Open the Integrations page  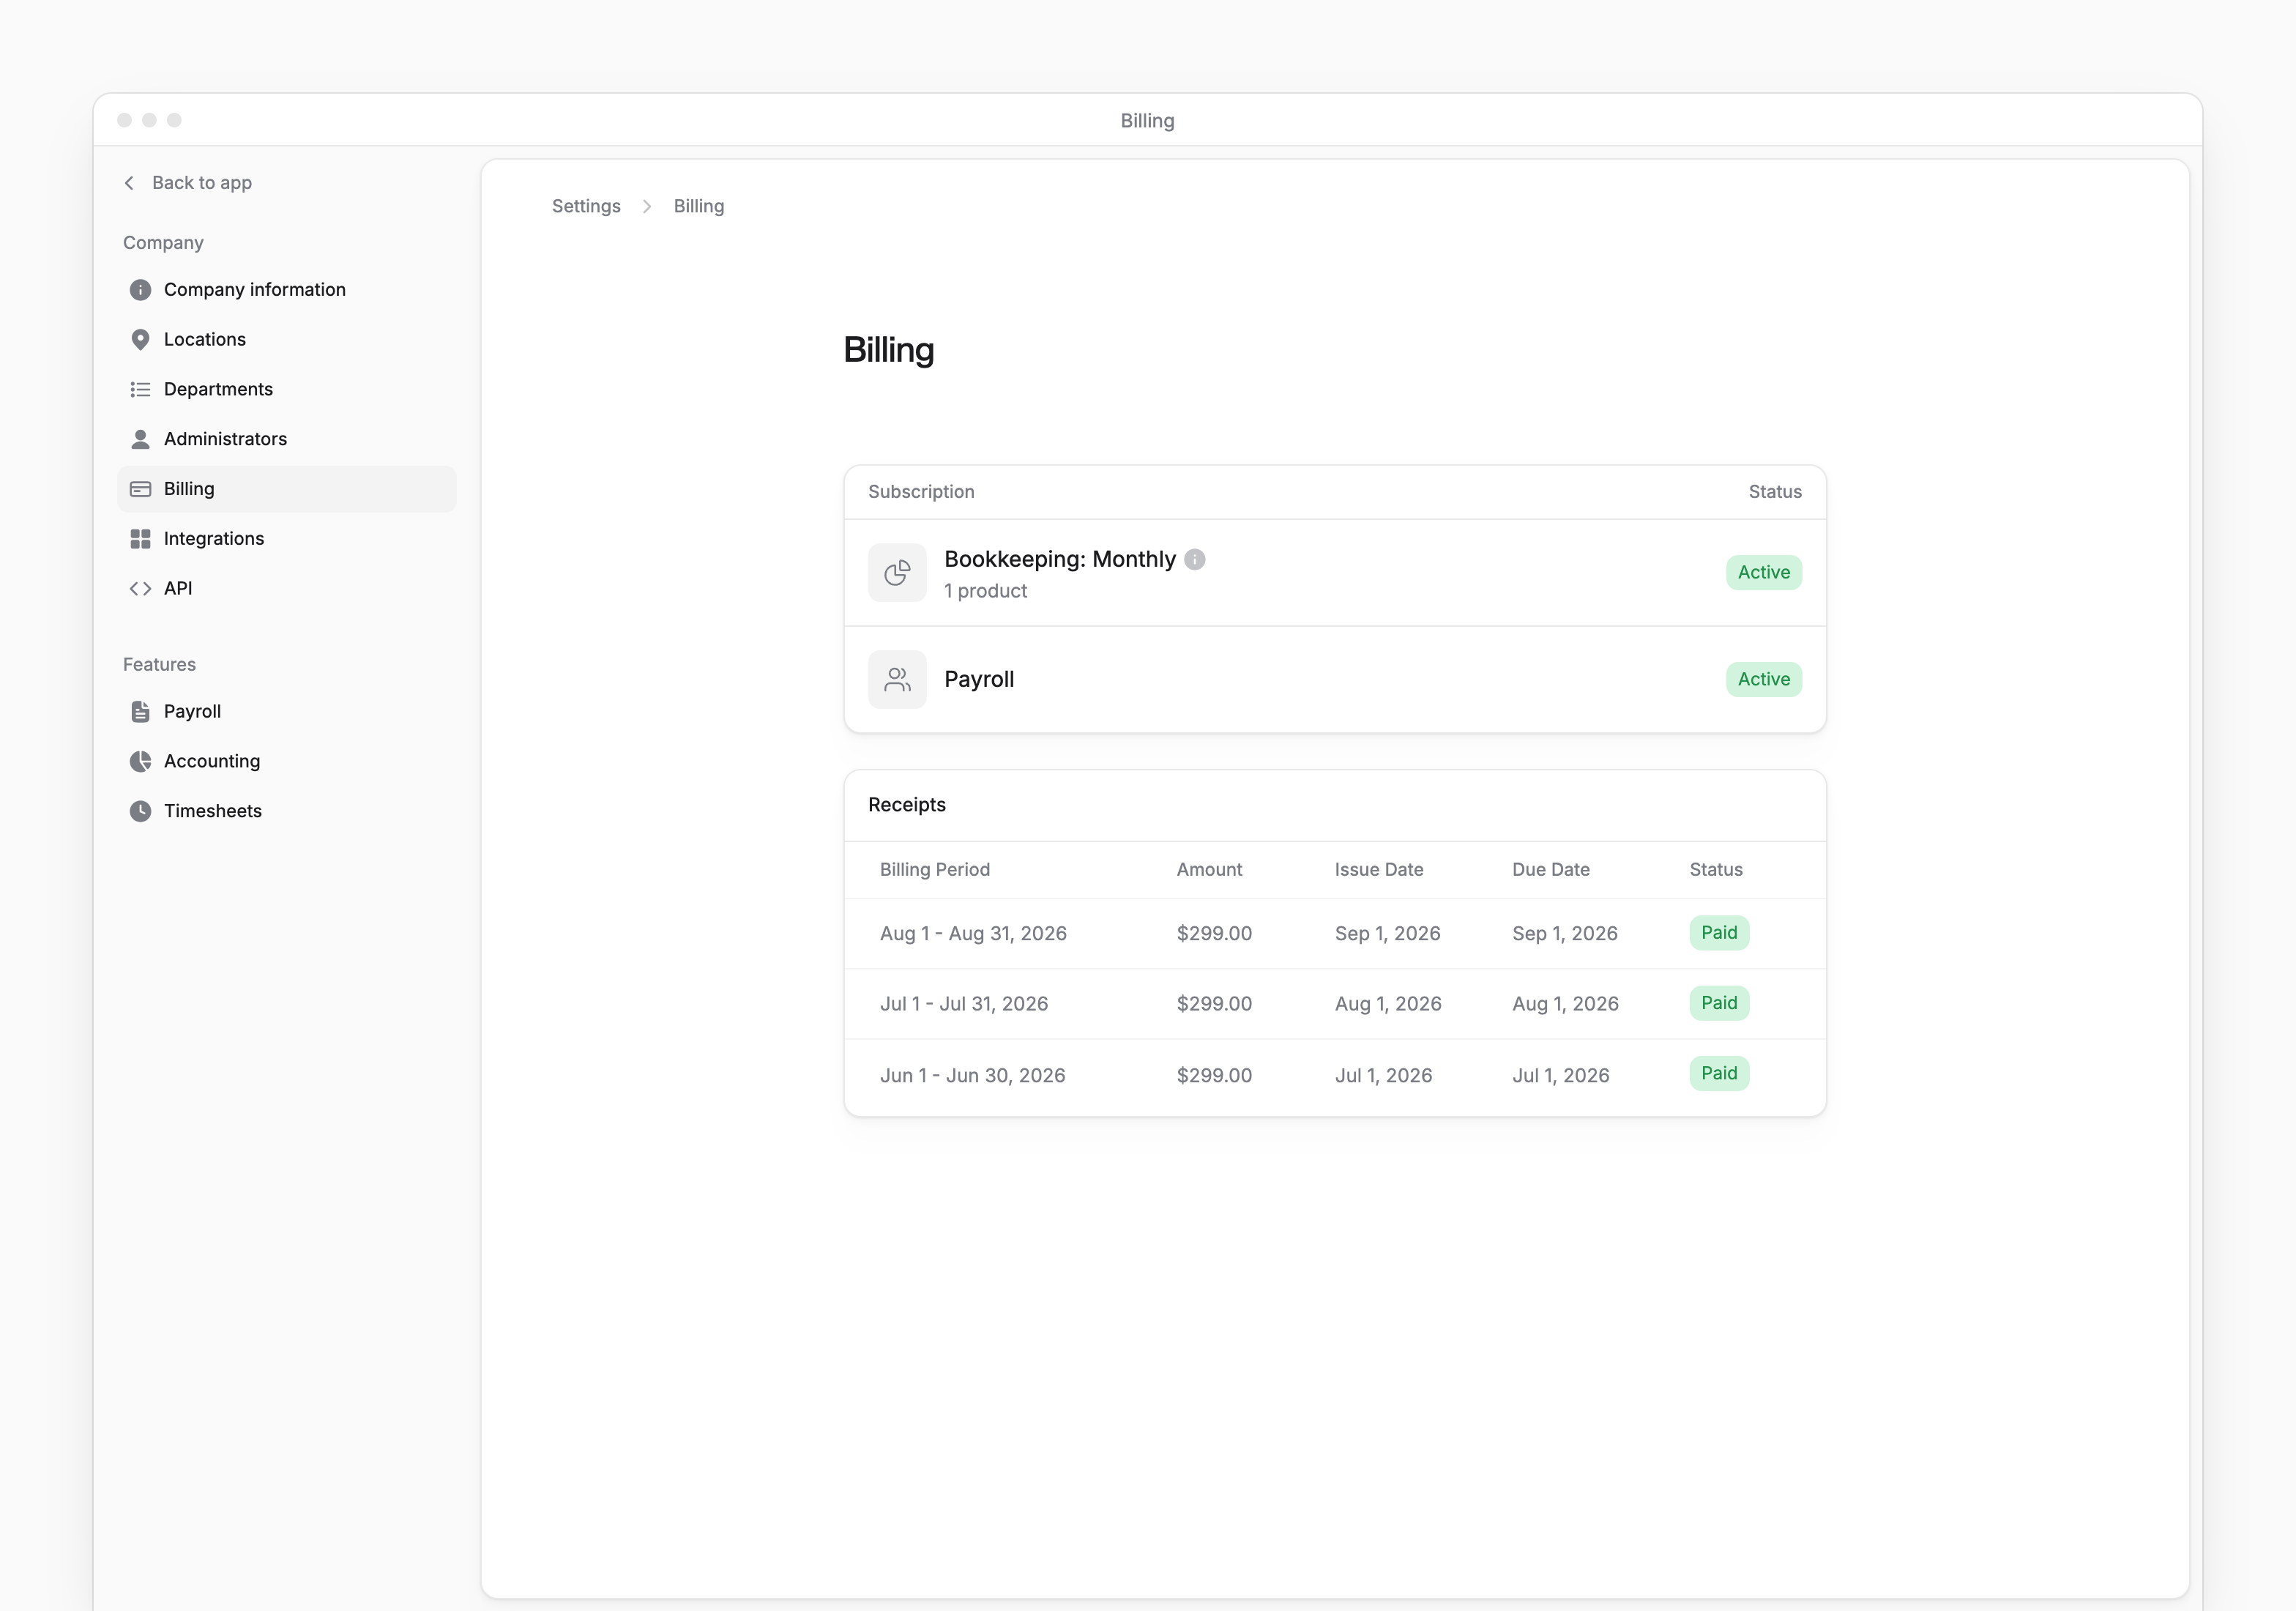[286, 539]
